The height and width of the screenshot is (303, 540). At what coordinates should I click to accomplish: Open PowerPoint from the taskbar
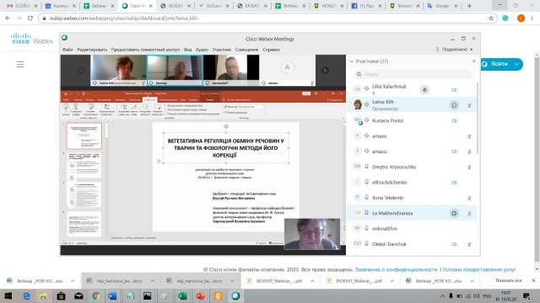[201, 295]
